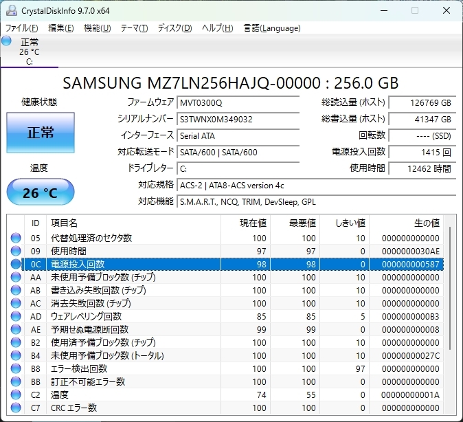Click status orb of row AE 予期せぬ電源断回数
Viewport: 463px width, 422px height.
[16, 329]
